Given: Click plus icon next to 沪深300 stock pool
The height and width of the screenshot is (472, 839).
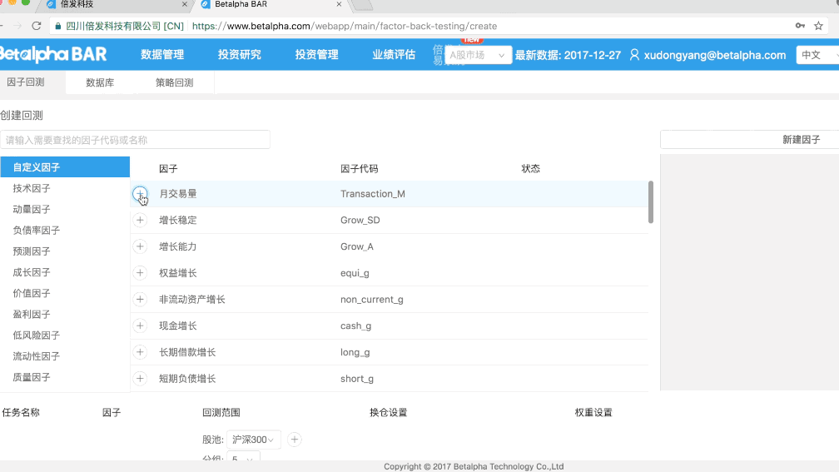Looking at the screenshot, I should 295,440.
